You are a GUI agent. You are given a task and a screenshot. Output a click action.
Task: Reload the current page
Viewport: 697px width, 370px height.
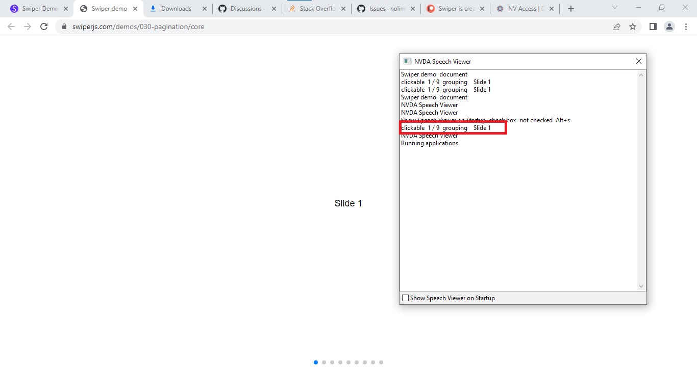[x=44, y=27]
